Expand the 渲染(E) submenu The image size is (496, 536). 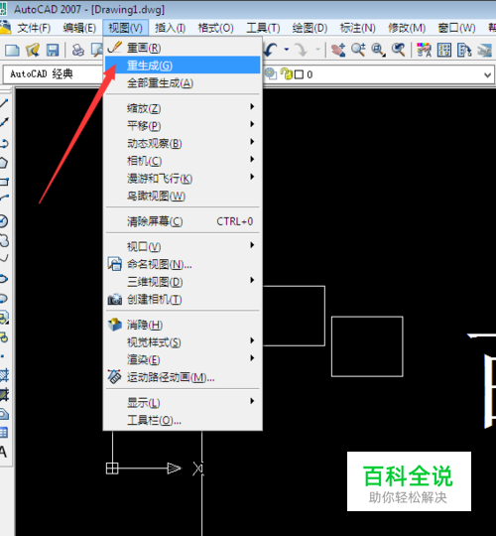click(183, 359)
